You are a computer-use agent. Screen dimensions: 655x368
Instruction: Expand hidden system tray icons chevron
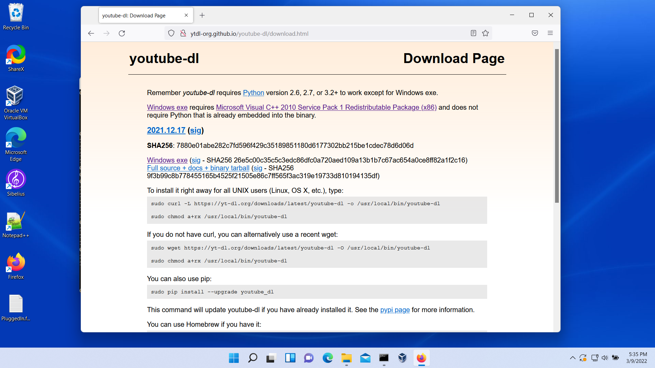pyautogui.click(x=572, y=358)
